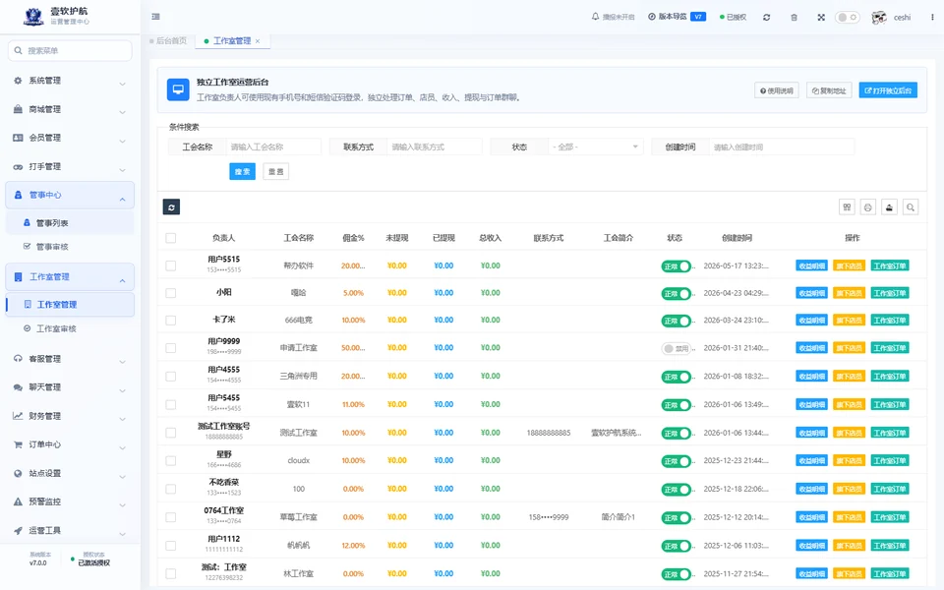
Task: Click the cart icon beside 订单中心
Action: [x=18, y=444]
